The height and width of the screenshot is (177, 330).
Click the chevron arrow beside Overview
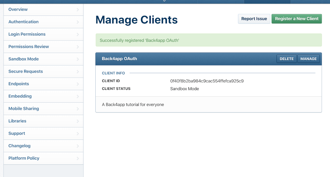pos(78,10)
